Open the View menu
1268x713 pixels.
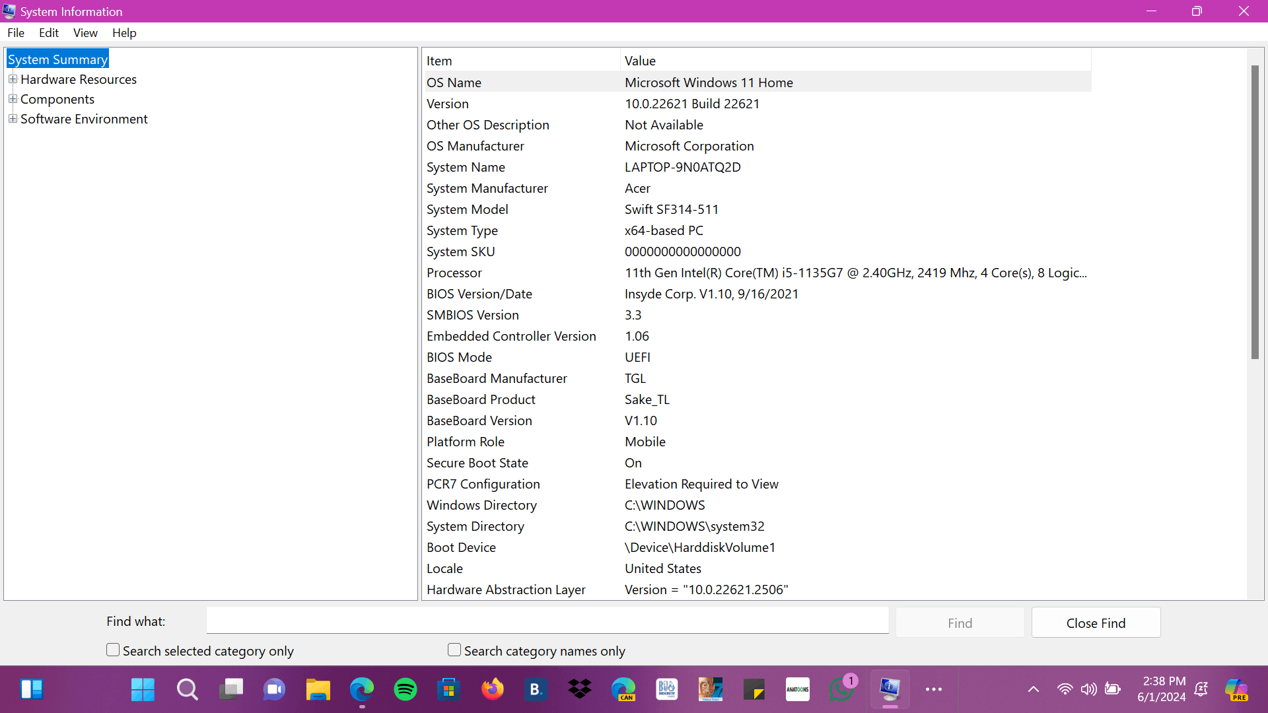[85, 33]
